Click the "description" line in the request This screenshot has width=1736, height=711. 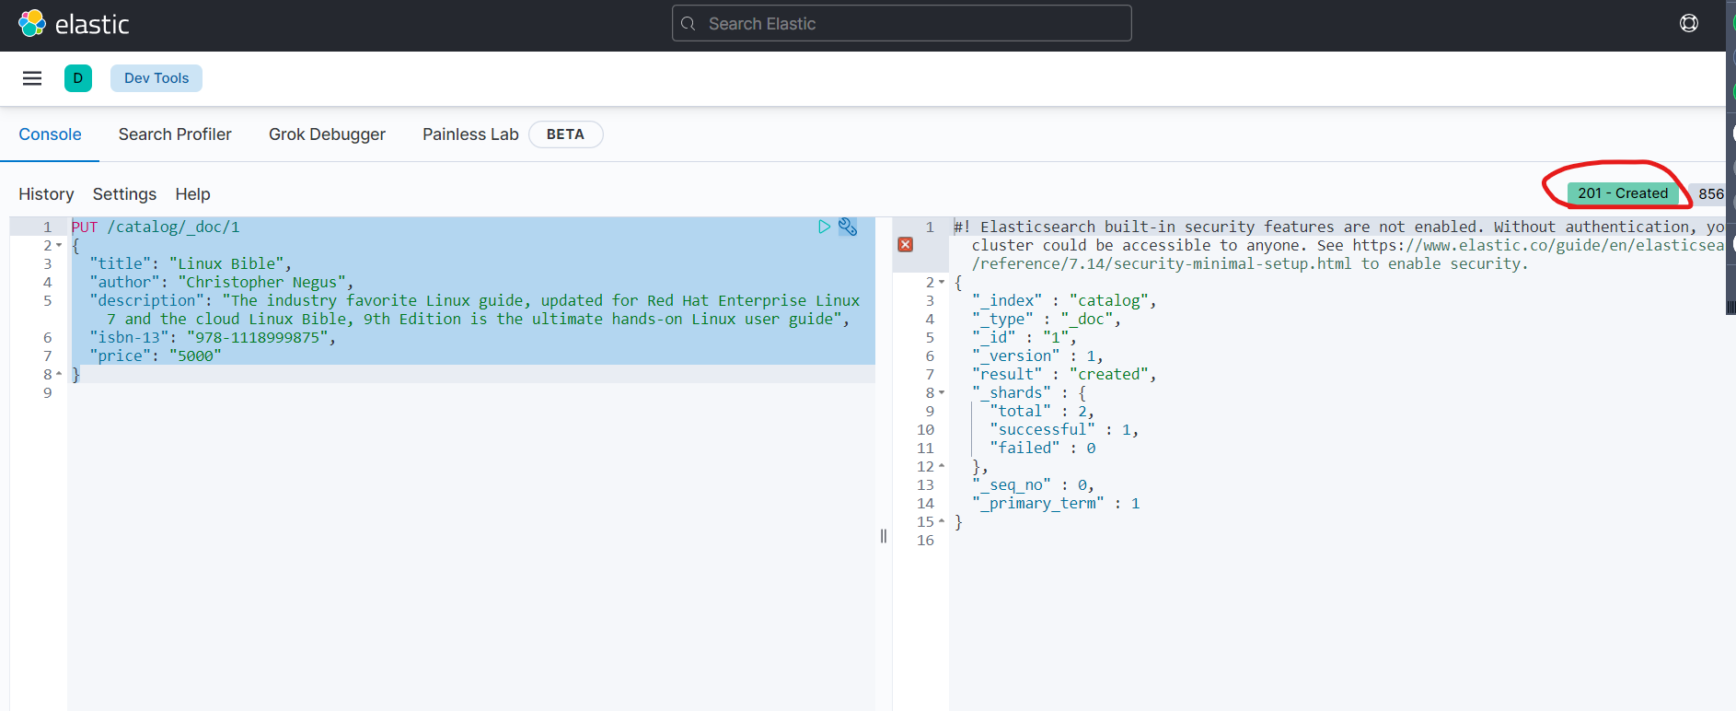pyautogui.click(x=474, y=309)
